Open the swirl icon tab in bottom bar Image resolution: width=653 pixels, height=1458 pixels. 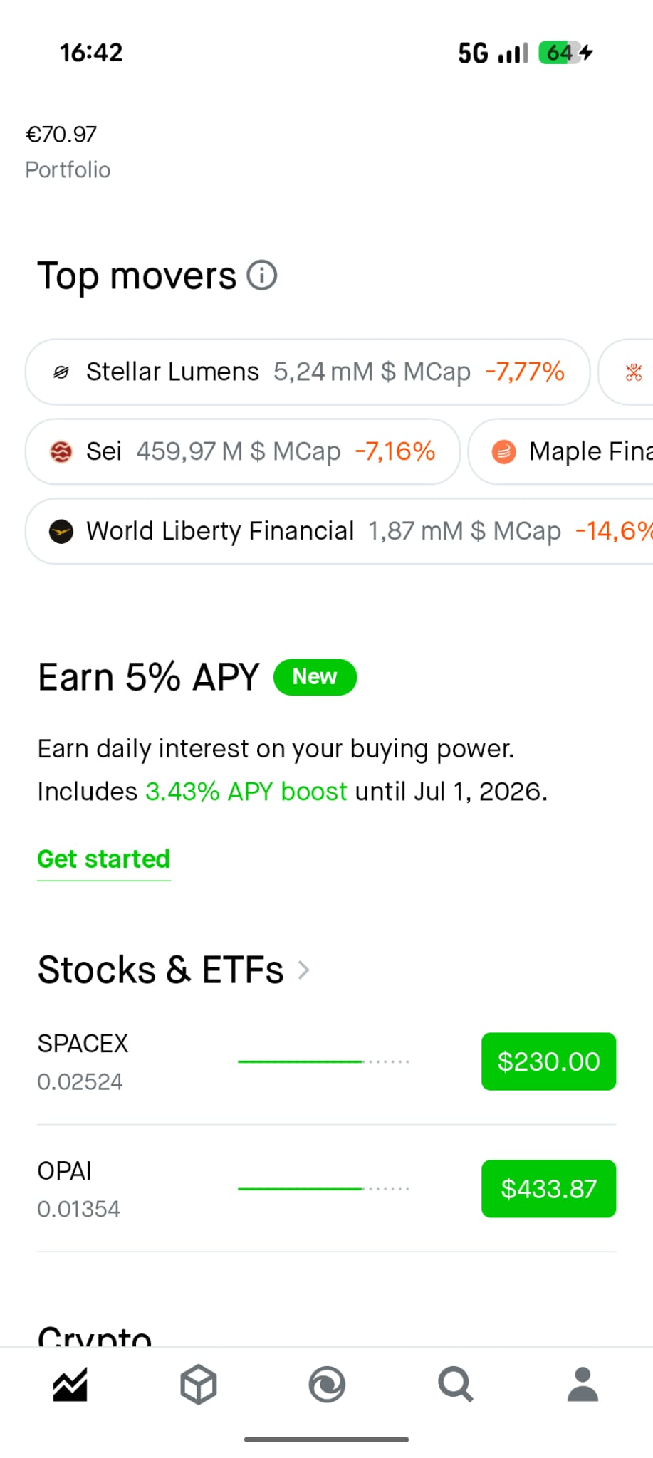[327, 1385]
